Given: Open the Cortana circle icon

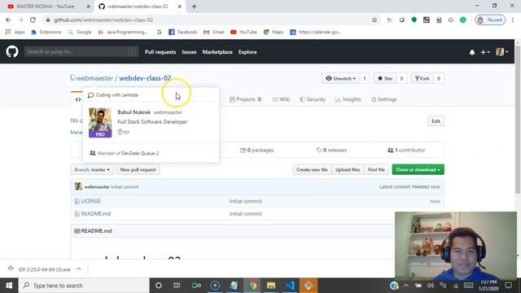Looking at the screenshot, I should [159, 286].
